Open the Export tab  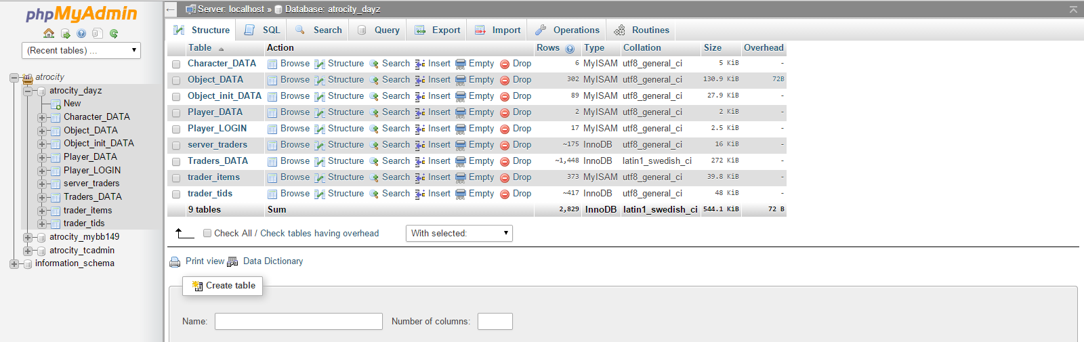(x=437, y=30)
